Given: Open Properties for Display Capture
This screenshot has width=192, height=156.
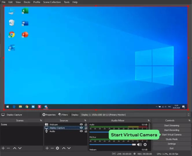Looking at the screenshot, I should click(x=49, y=115).
